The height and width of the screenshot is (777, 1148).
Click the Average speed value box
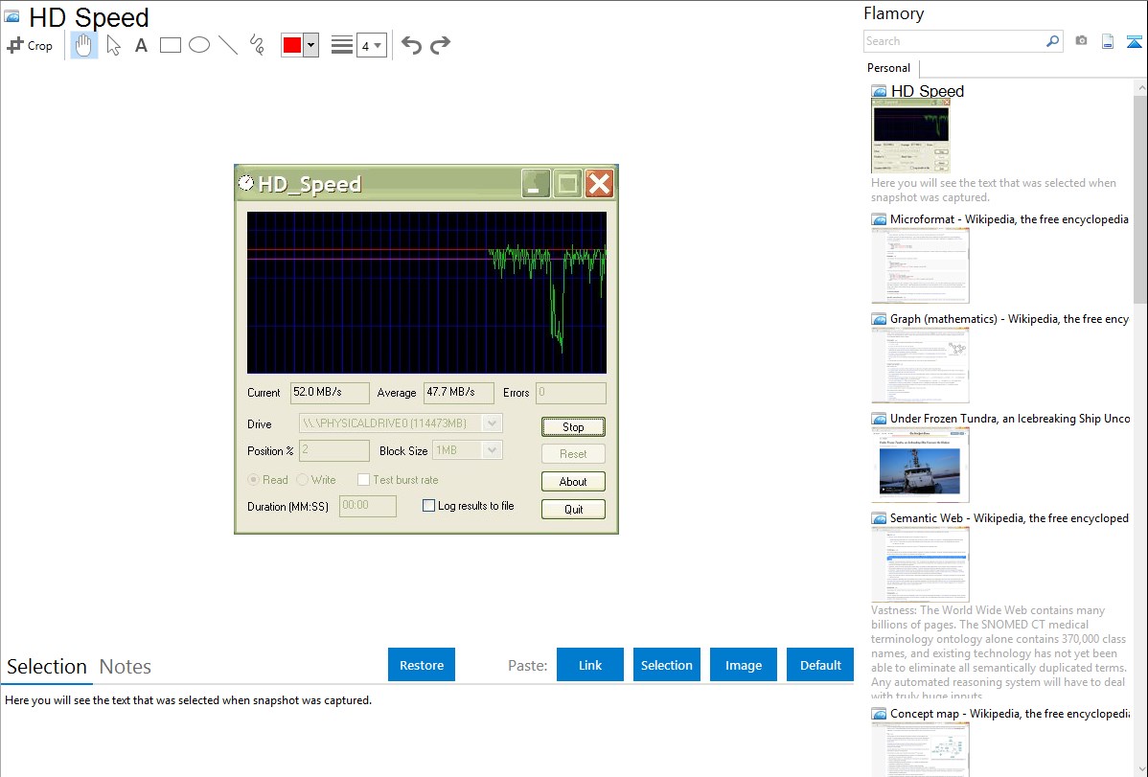459,393
